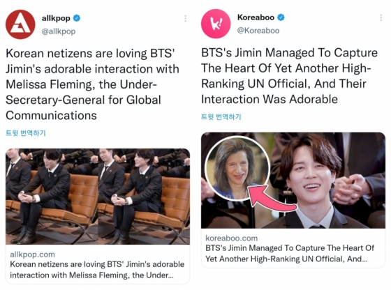Click the allkpop display name
Screen dimensions: 391x290
[56, 18]
